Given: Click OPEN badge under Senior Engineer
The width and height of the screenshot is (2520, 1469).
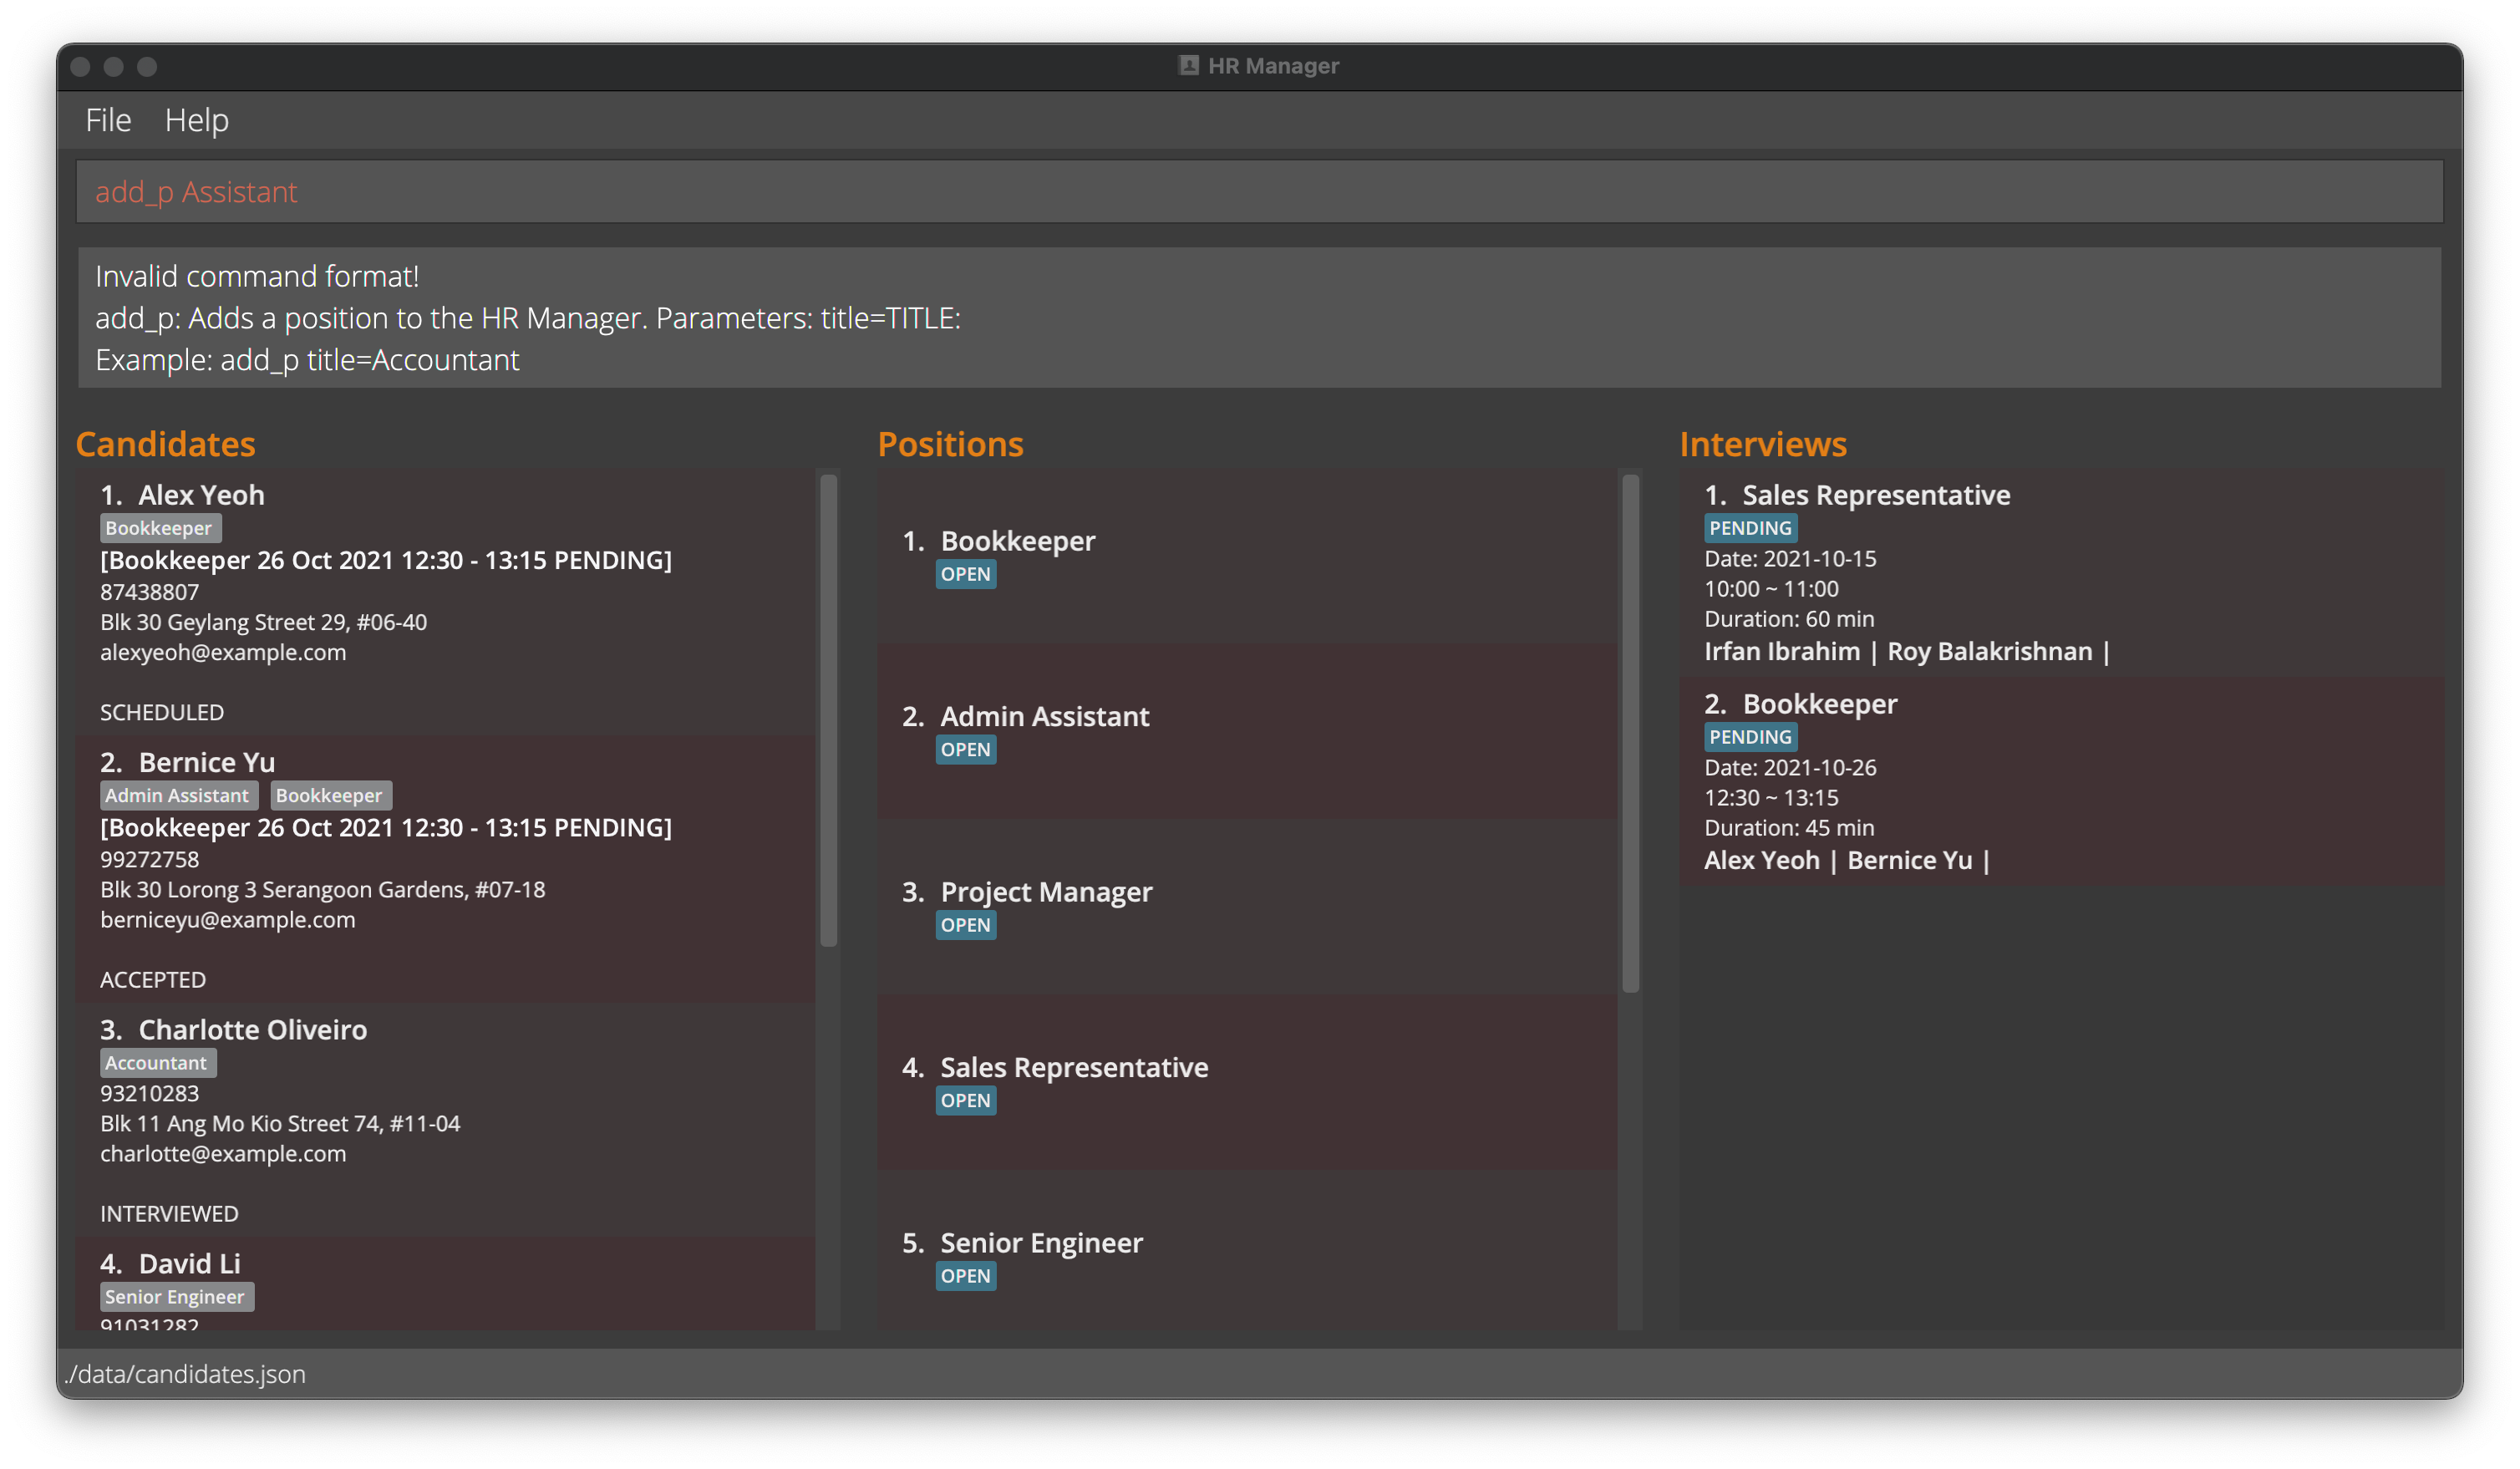Looking at the screenshot, I should click(965, 1276).
